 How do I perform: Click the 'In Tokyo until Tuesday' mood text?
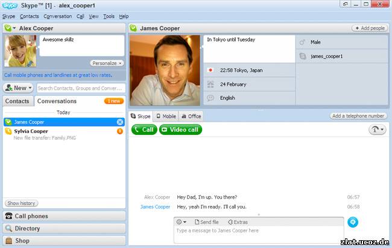[x=231, y=39]
